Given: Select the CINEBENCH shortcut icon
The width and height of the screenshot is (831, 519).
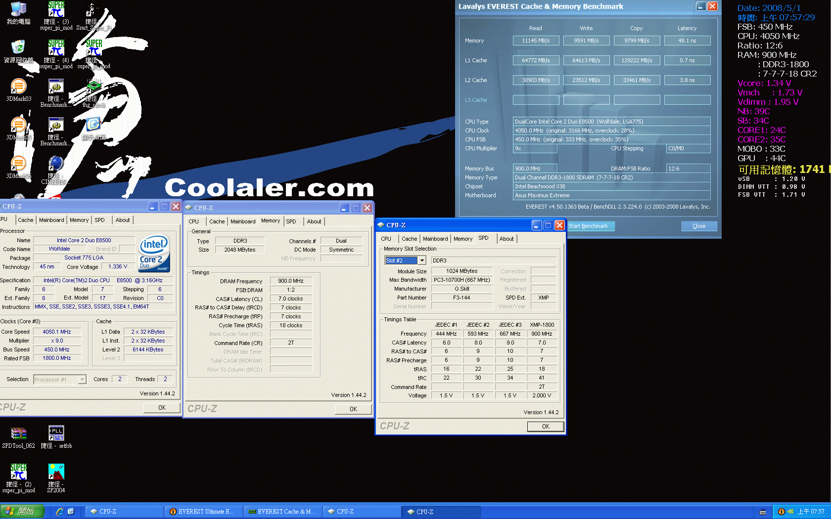Looking at the screenshot, I should [x=56, y=170].
